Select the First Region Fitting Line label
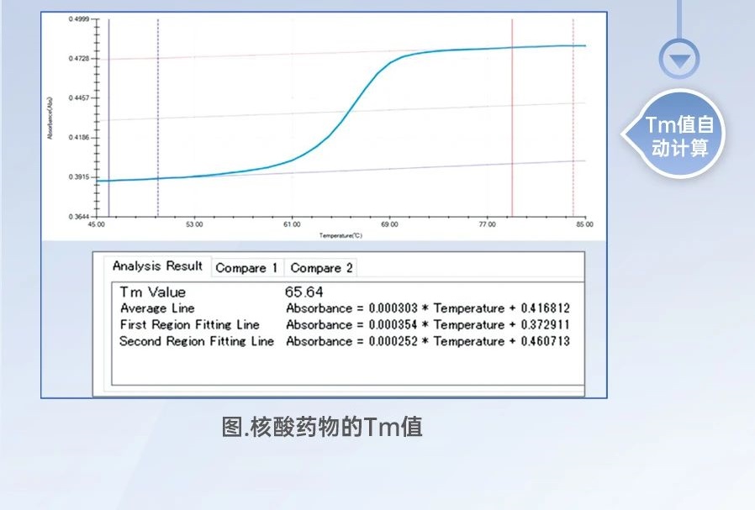Viewport: 755px width, 510px height. pyautogui.click(x=190, y=324)
